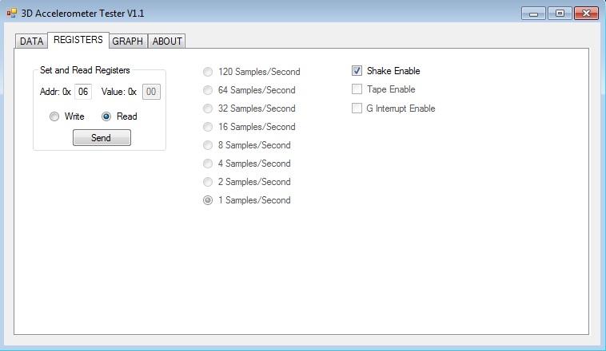Screen dimensions: 606x351
Task: Disable the Shake Enable checkbox
Action: pos(357,71)
